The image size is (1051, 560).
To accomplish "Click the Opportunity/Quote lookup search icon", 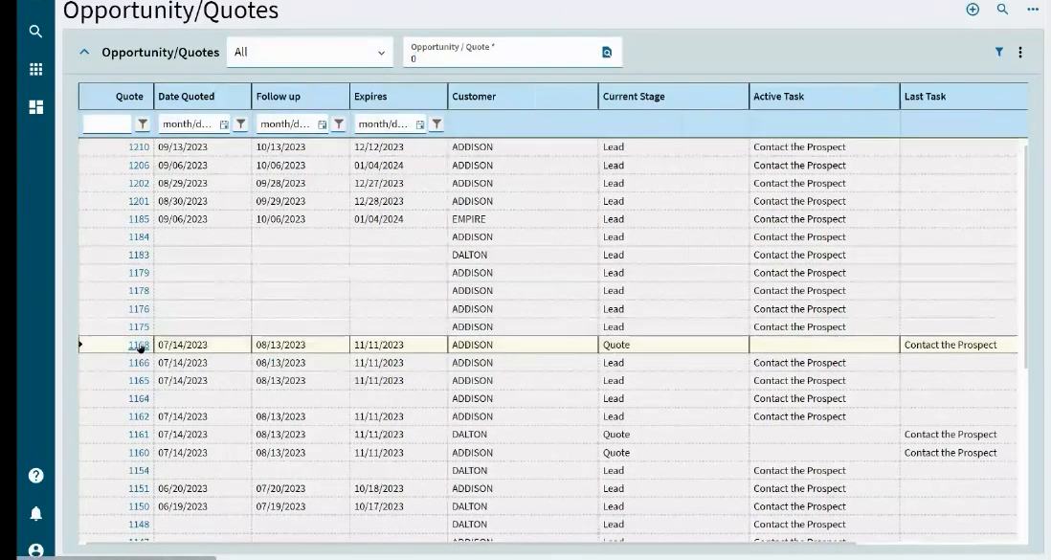I will (x=607, y=53).
